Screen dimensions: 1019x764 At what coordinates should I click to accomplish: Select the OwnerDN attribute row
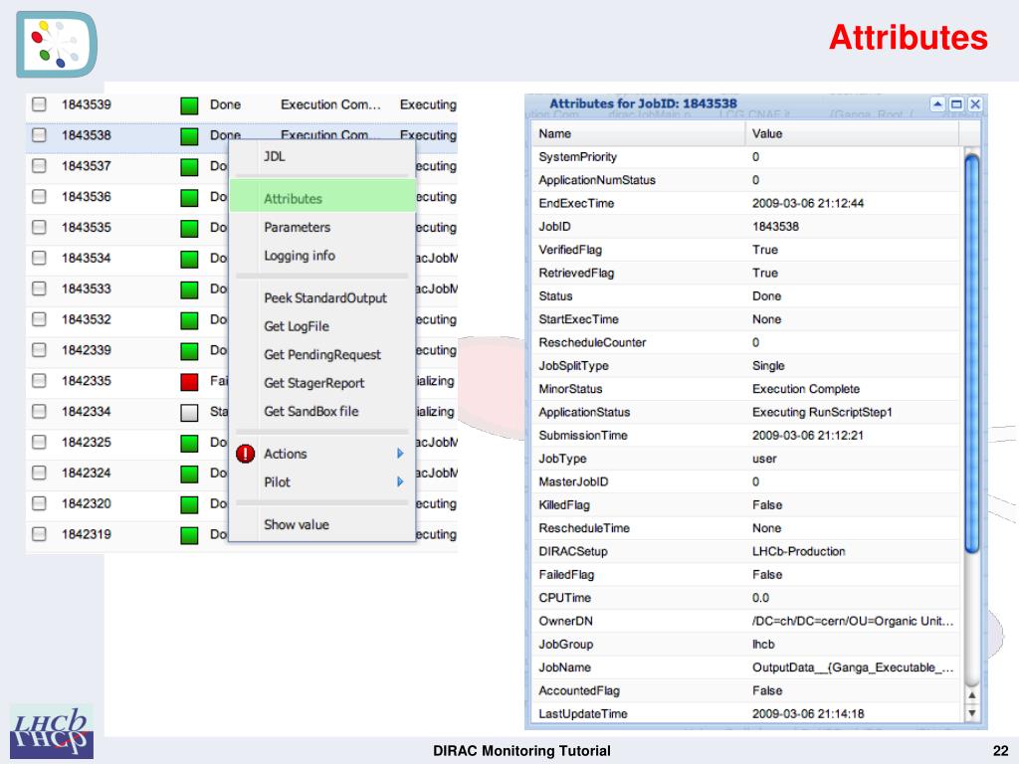(746, 621)
